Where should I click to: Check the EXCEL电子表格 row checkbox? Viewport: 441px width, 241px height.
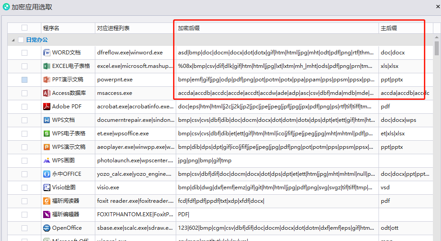coord(24,66)
